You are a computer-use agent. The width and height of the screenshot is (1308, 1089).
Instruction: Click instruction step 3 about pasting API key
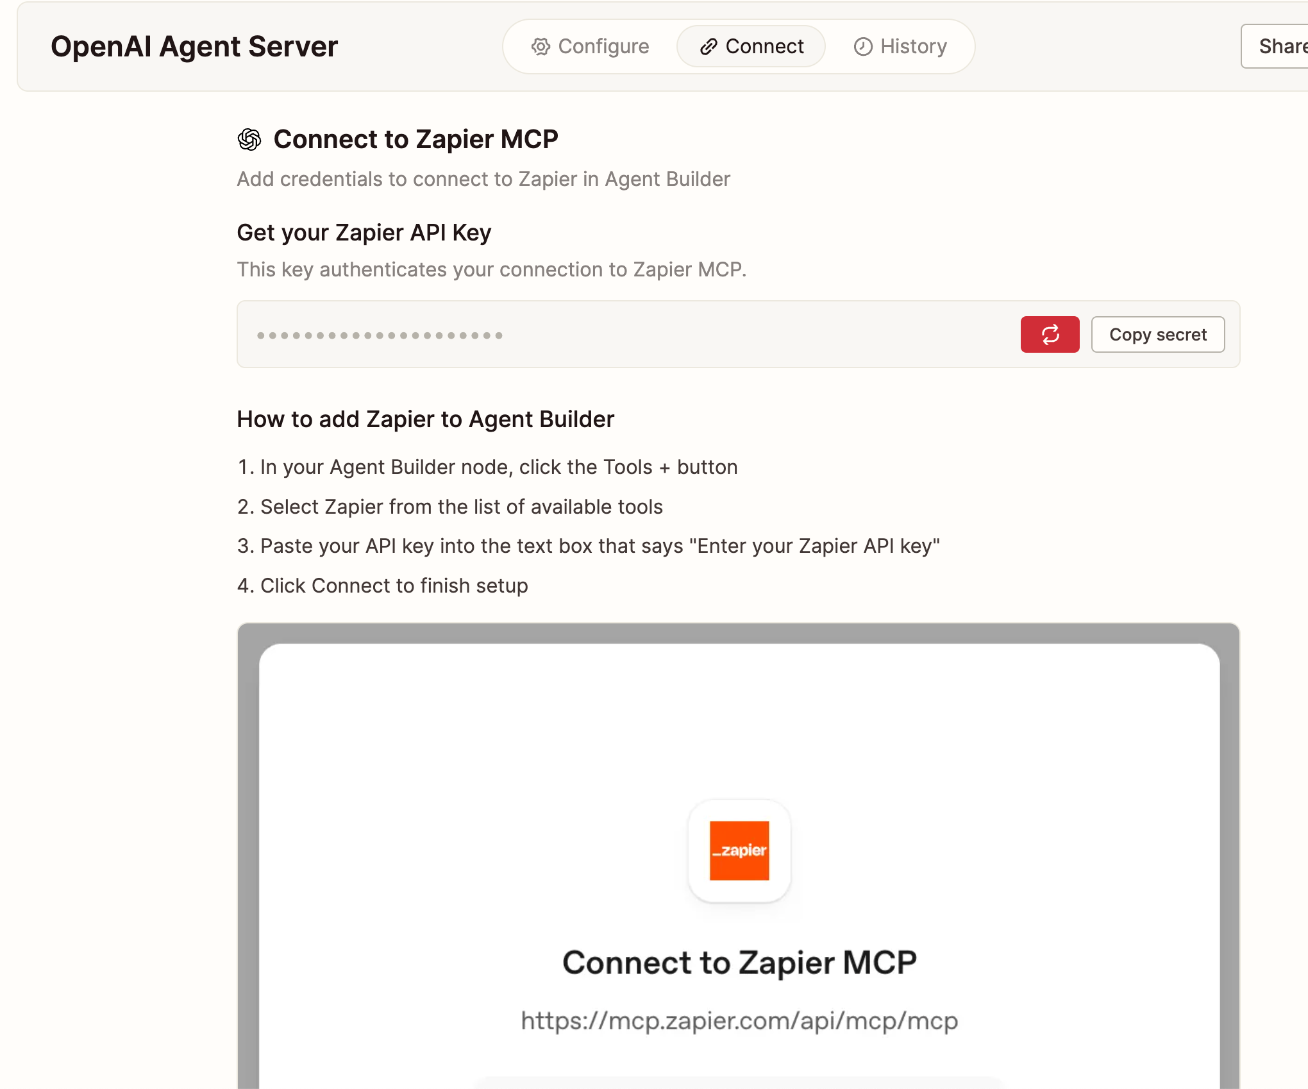(x=588, y=546)
